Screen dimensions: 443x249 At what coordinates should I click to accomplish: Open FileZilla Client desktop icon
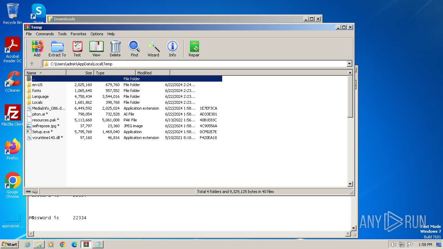12,115
